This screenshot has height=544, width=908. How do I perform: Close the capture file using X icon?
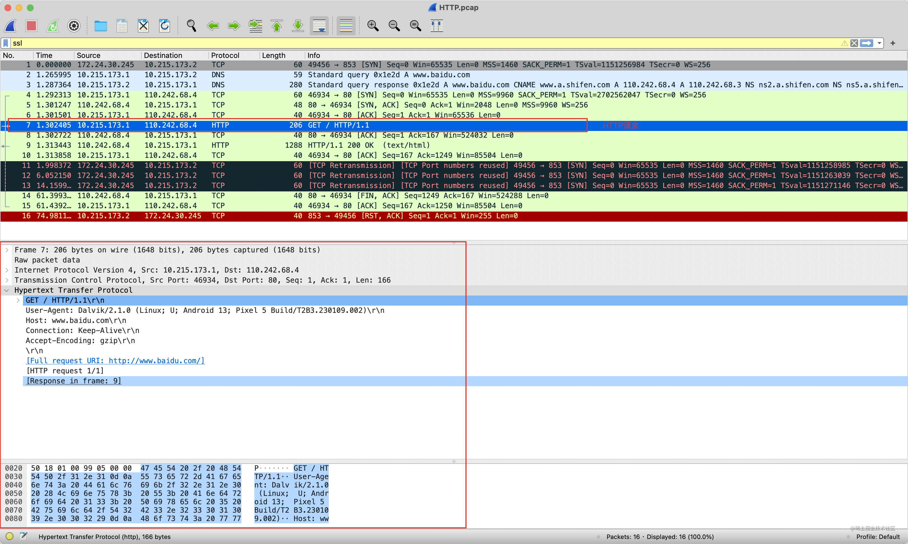point(143,26)
